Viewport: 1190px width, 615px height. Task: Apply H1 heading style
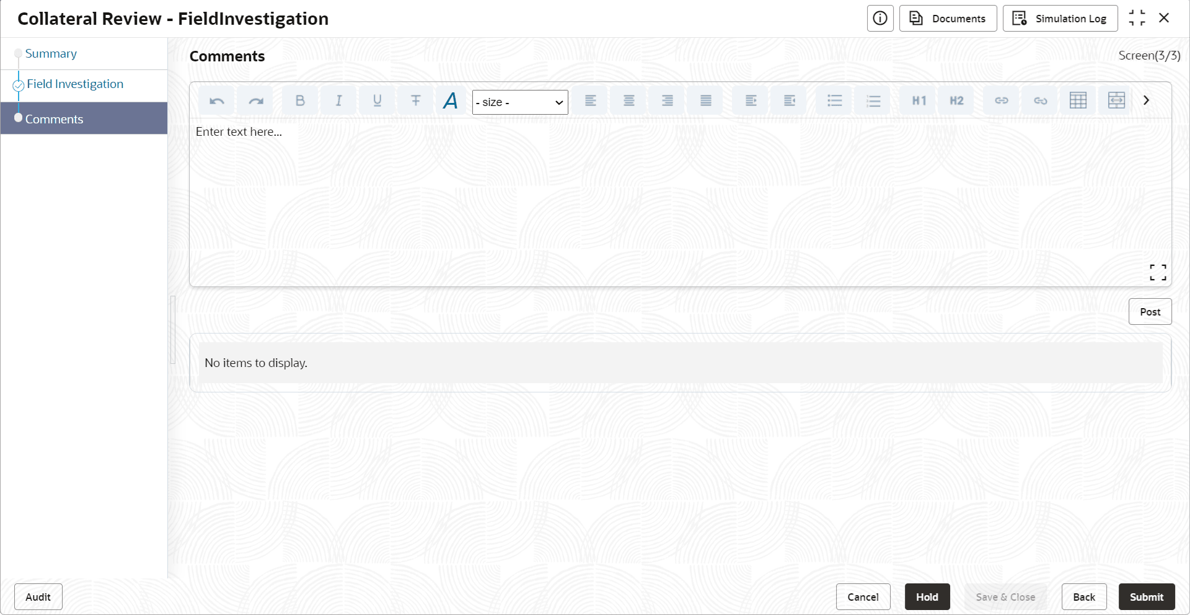click(919, 100)
